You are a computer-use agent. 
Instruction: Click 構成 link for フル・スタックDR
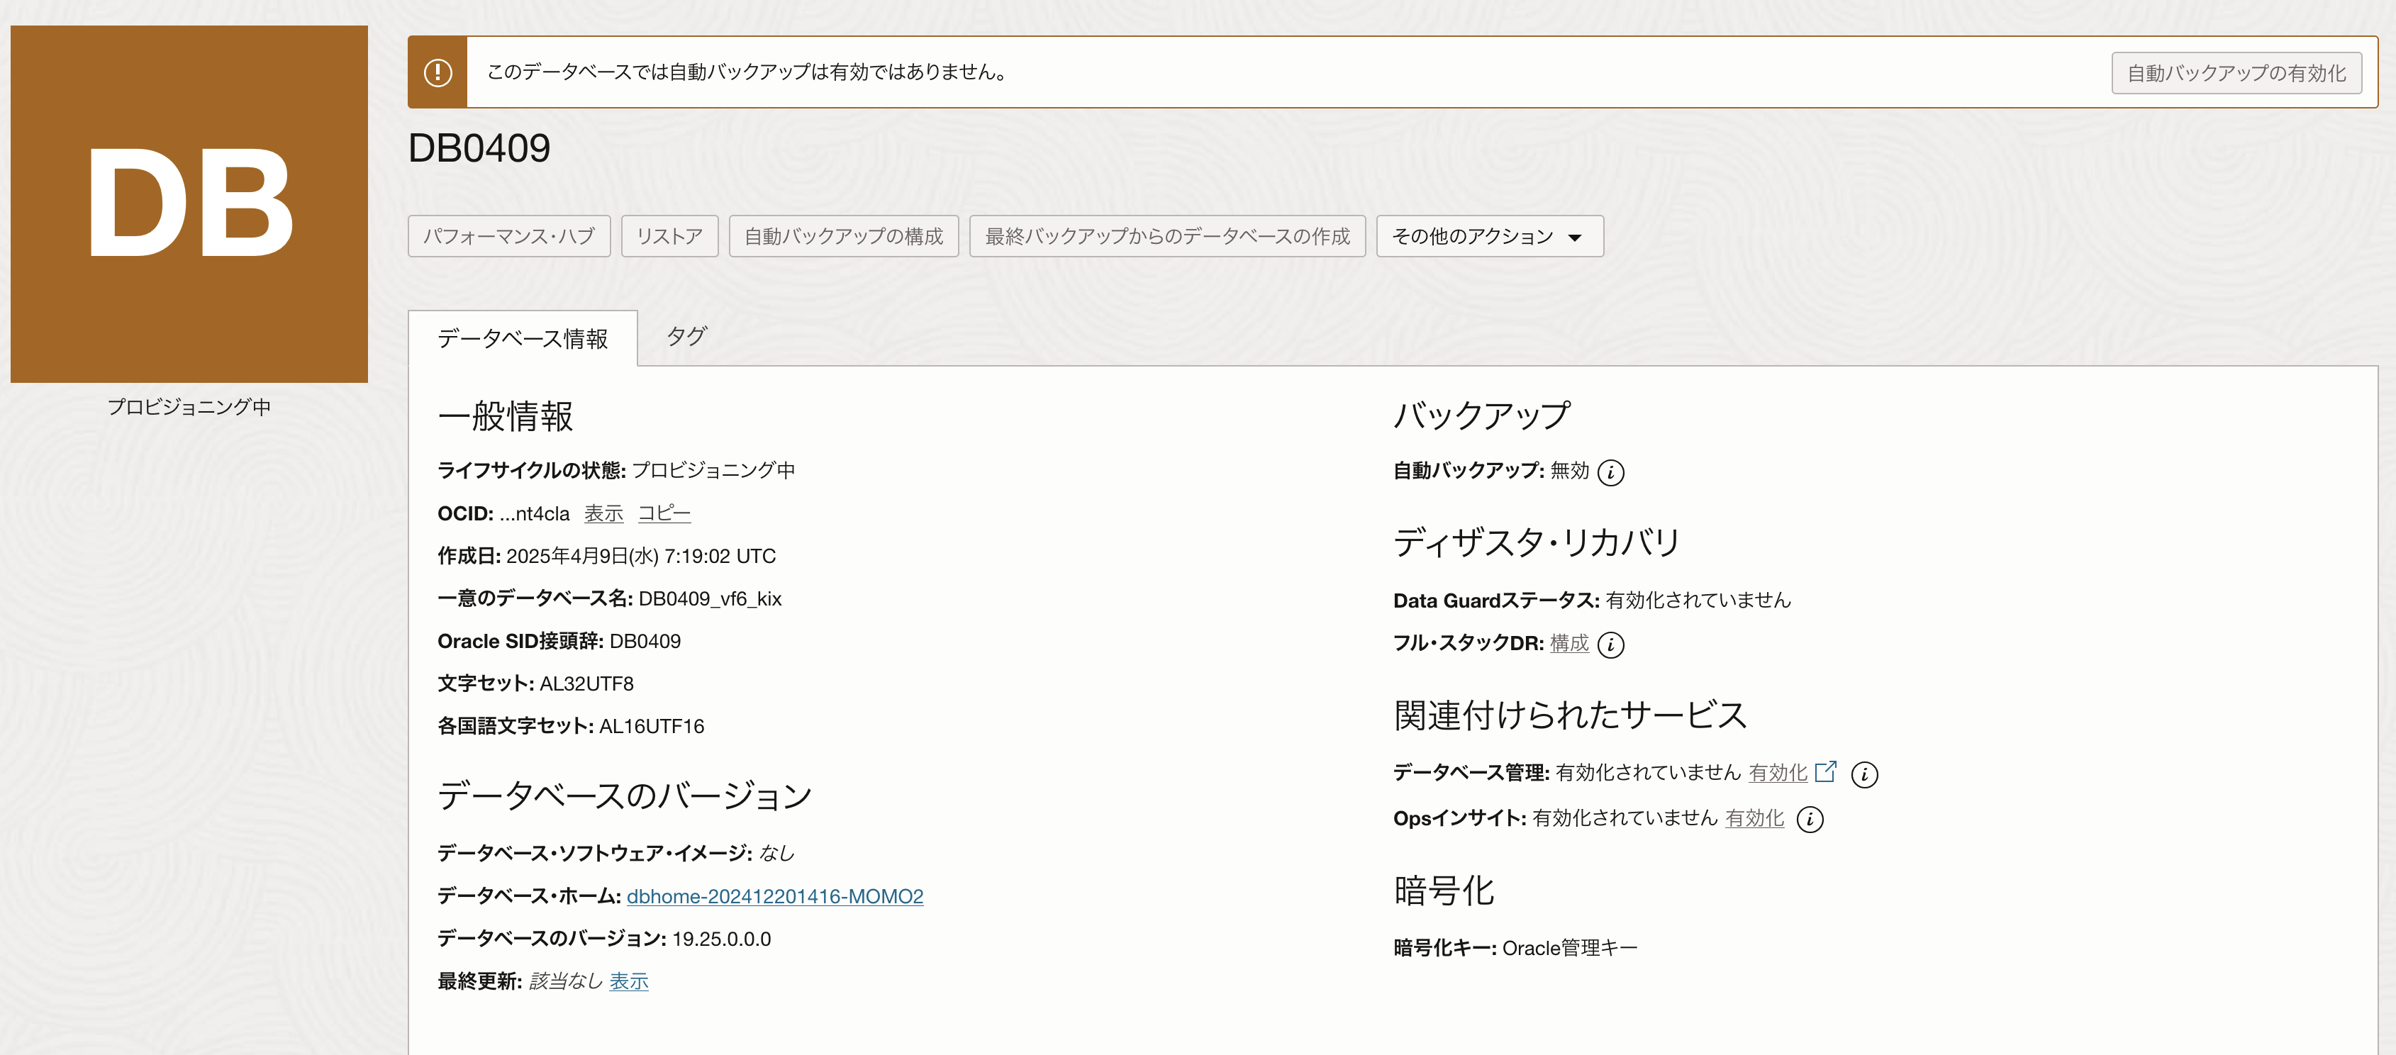tap(1568, 643)
